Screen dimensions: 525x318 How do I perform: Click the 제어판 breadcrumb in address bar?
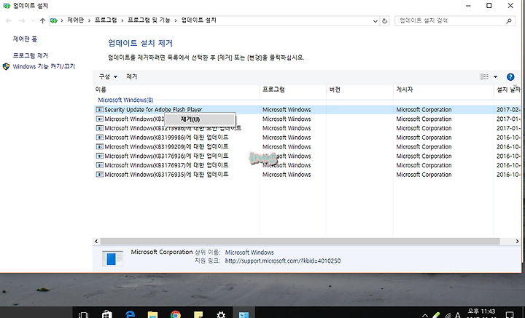[x=75, y=20]
